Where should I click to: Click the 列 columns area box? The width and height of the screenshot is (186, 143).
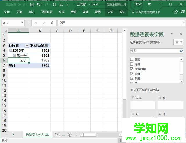click(x=170, y=105)
